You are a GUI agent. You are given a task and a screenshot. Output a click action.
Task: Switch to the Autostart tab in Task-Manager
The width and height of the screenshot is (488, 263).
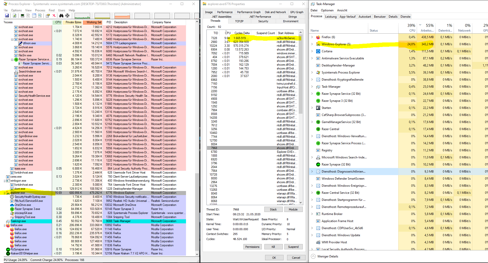(x=365, y=17)
